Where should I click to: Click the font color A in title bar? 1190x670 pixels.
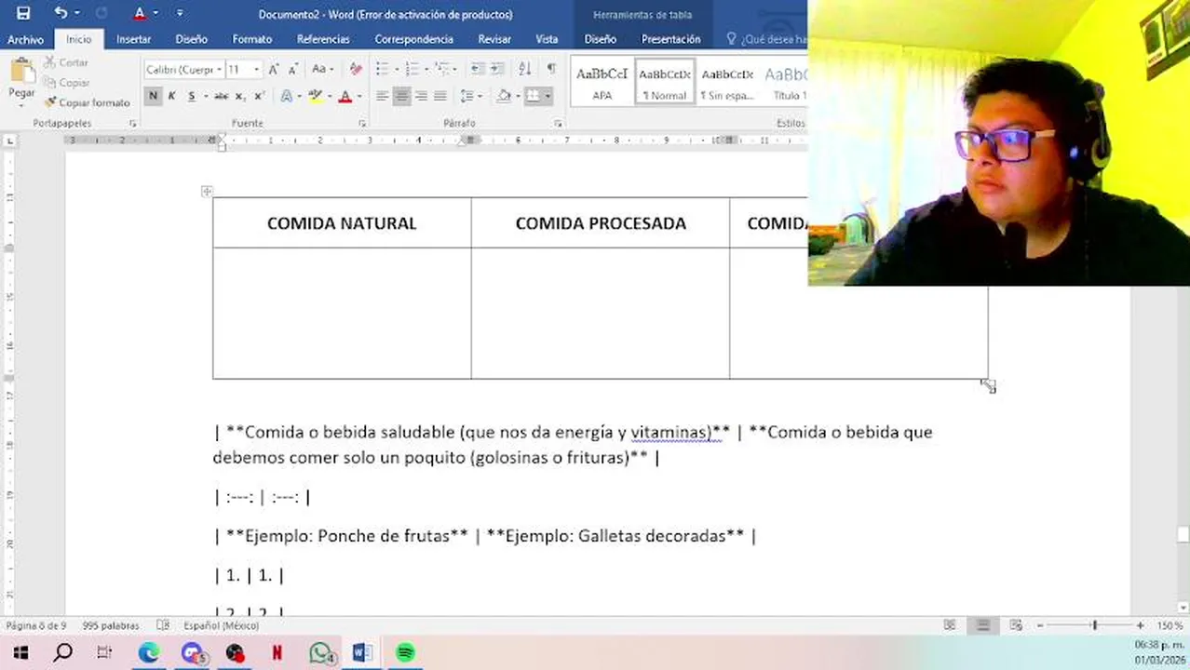139,13
